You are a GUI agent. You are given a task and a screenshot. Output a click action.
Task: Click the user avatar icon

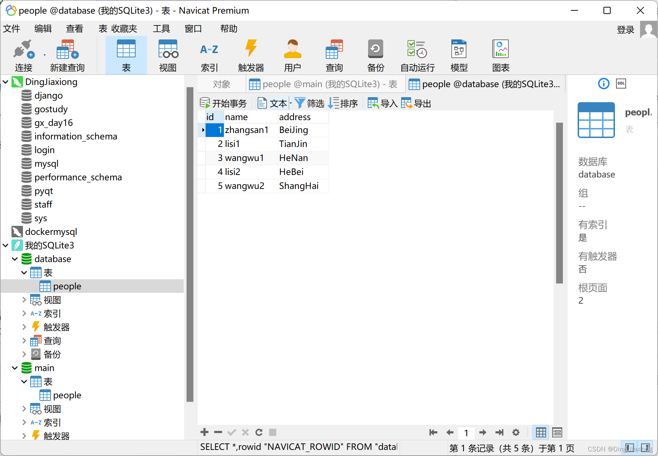pos(649,29)
